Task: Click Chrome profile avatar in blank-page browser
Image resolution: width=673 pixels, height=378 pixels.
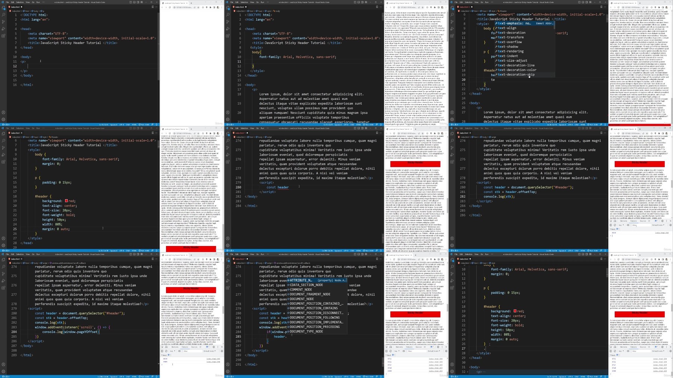Action: 218,7
